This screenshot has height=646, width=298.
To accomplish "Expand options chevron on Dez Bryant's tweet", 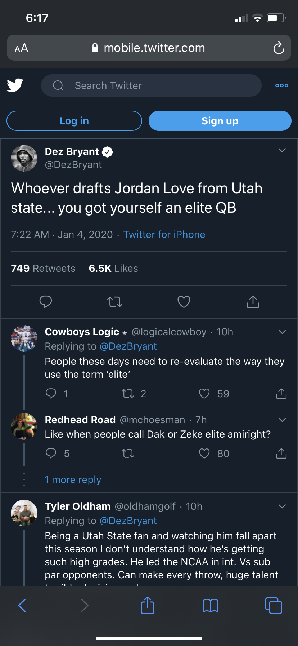I will click(282, 150).
